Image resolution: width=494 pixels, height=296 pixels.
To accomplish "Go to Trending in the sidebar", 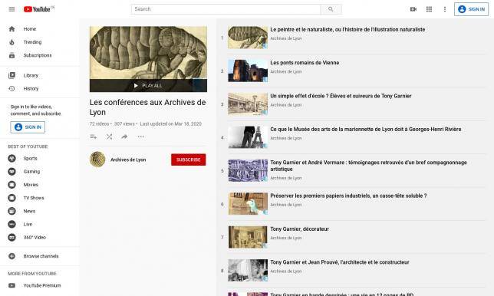I will click(x=32, y=42).
